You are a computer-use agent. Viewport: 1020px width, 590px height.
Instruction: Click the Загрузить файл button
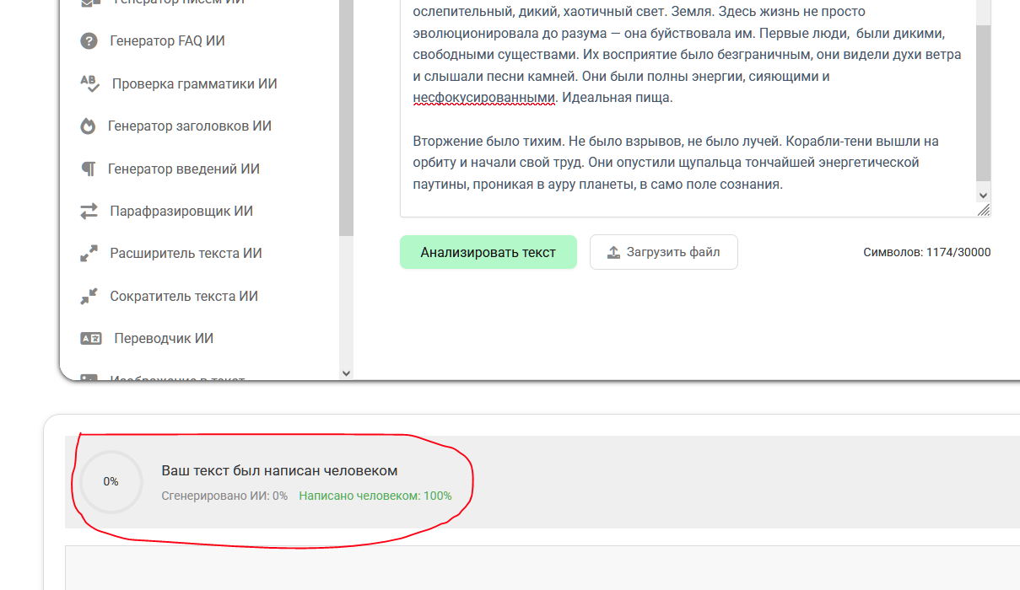pos(663,252)
